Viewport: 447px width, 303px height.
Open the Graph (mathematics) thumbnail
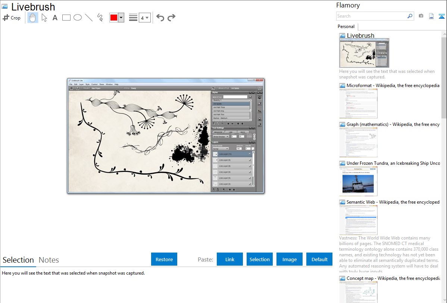tap(358, 142)
